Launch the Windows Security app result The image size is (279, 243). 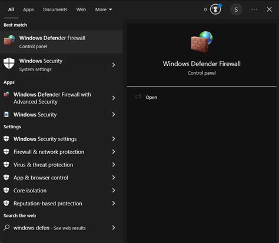point(61,114)
